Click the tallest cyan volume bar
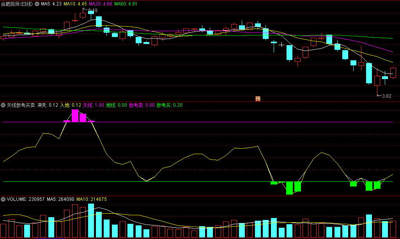 (91, 221)
